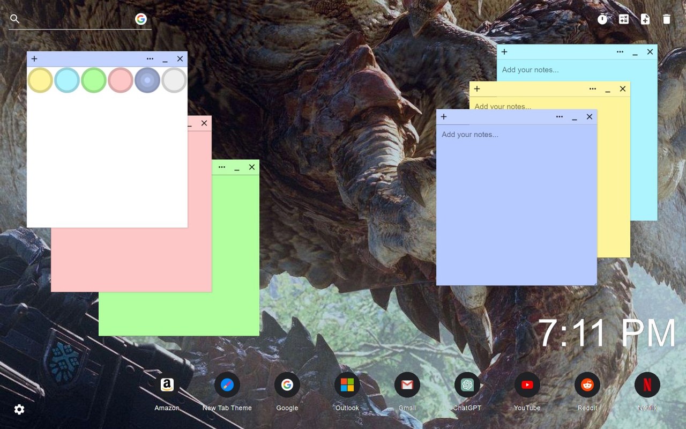Viewport: 686px width, 429px height.
Task: Add a new sticky note icon
Action: click(645, 19)
